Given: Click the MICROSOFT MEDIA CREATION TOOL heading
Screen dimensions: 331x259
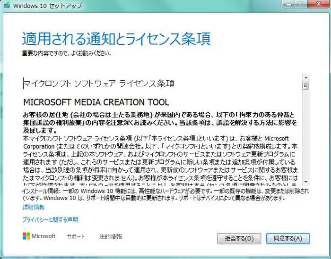Looking at the screenshot, I should tap(96, 102).
